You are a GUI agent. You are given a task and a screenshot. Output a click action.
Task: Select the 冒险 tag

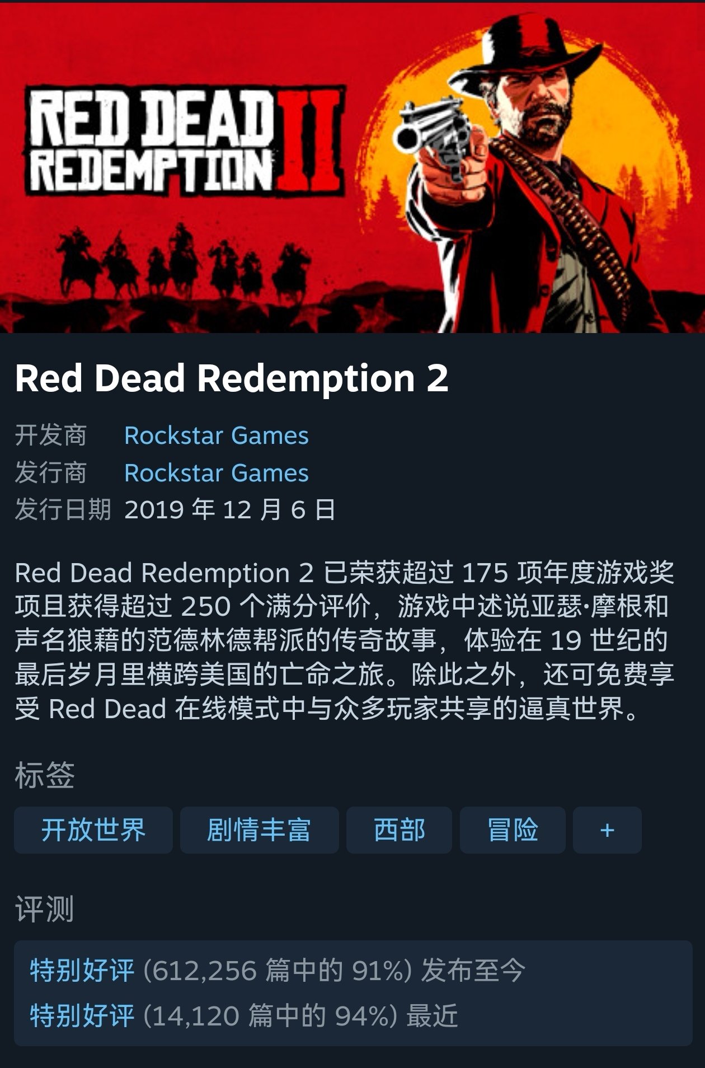(x=513, y=830)
